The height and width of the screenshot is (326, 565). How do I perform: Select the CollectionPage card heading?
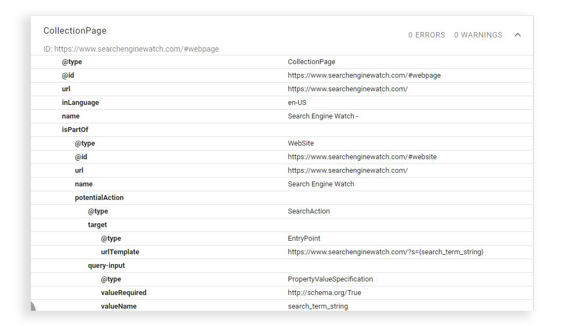click(75, 30)
